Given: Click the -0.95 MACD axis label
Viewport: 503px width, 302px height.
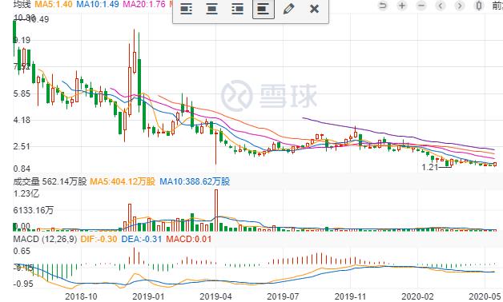Looking at the screenshot, I should pyautogui.click(x=23, y=284).
